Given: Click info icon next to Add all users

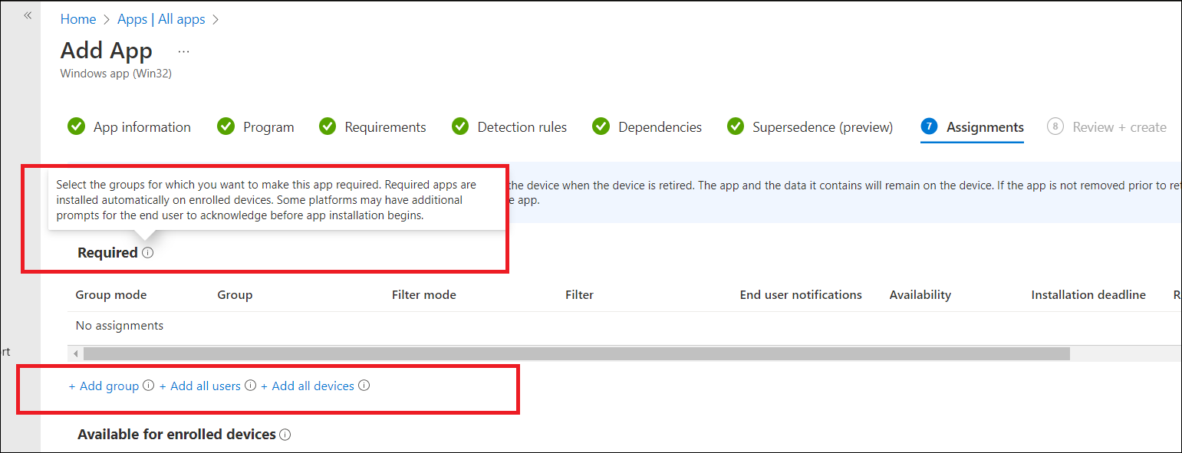Looking at the screenshot, I should tap(250, 386).
